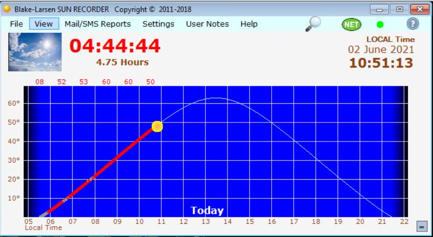This screenshot has width=433, height=237.
Task: Click the 10° elevation axis label
Action: [x=14, y=198]
